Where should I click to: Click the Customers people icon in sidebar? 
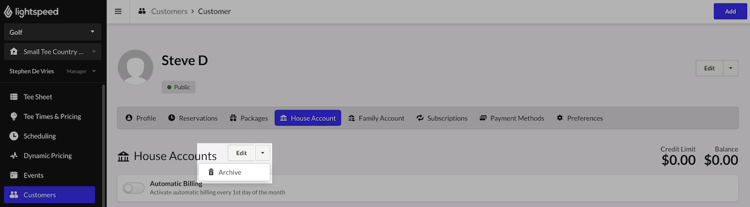click(x=14, y=195)
